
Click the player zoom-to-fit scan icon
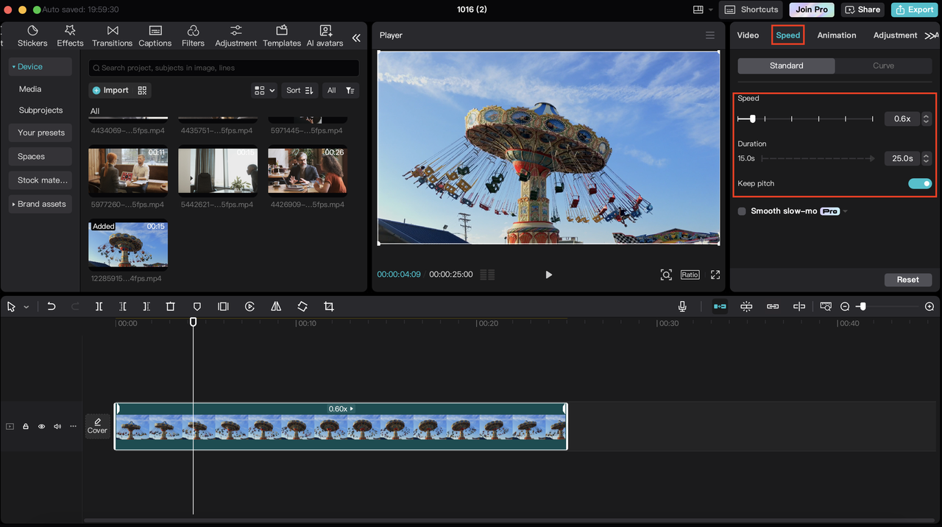coord(666,275)
